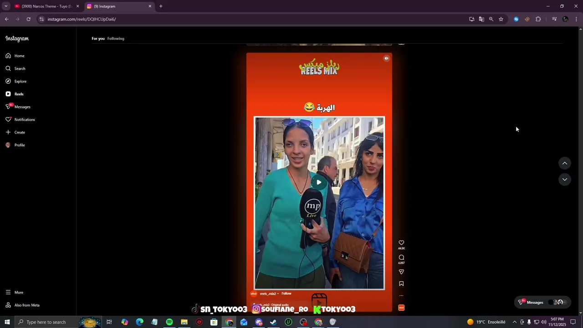Open Profile in the sidebar
583x328 pixels.
point(15,145)
